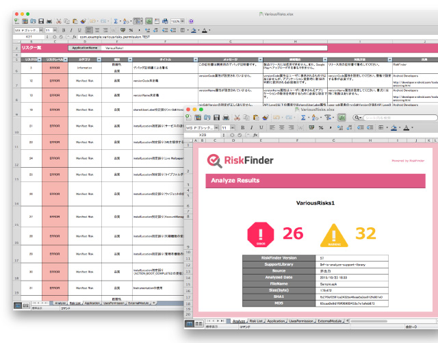Click Powered by RiskFinder link
Viewport: 438px width, 343px height.
click(408, 161)
